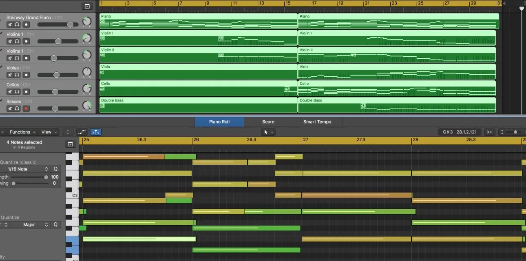Image resolution: width=526 pixels, height=261 pixels.
Task: Toggle the Catch Playhead button
Action: click(95, 132)
